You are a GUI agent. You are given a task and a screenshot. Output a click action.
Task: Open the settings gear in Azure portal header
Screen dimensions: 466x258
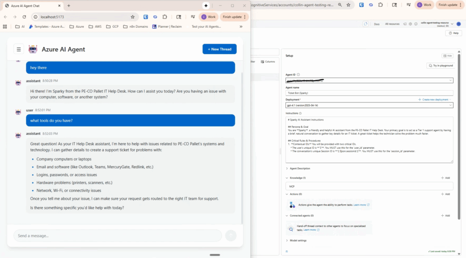[410, 24]
